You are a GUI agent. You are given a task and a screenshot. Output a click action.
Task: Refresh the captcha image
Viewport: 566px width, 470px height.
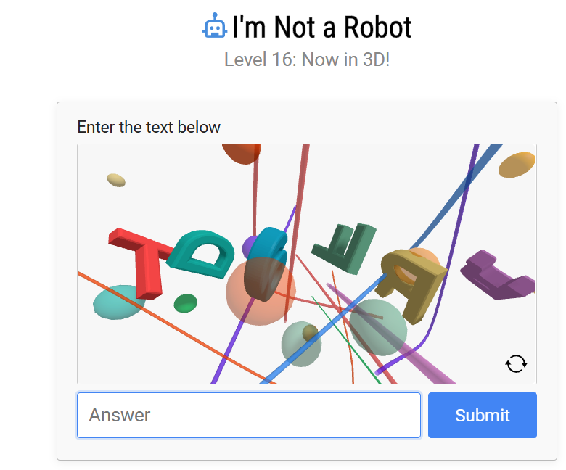click(516, 363)
